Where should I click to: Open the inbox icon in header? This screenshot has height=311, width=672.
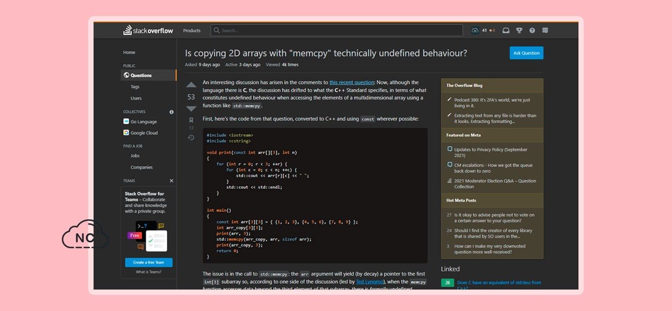(x=506, y=31)
